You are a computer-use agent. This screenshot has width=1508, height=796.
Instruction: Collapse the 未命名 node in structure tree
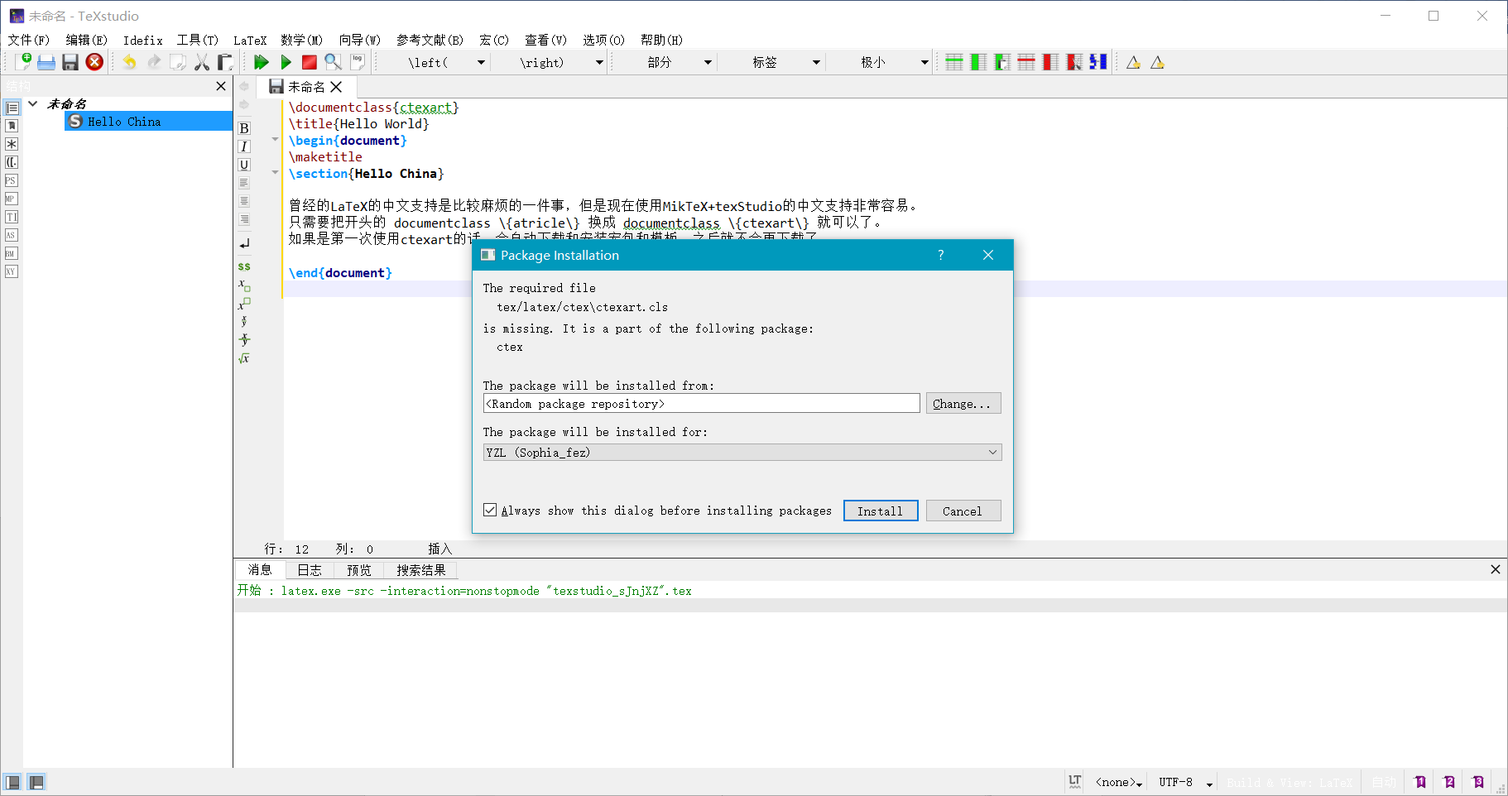(33, 103)
